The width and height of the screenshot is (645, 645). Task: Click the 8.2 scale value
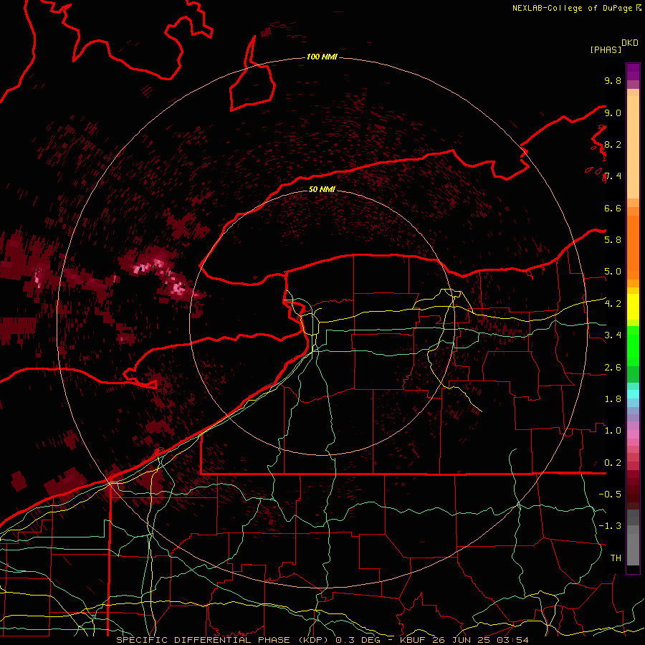(x=613, y=144)
